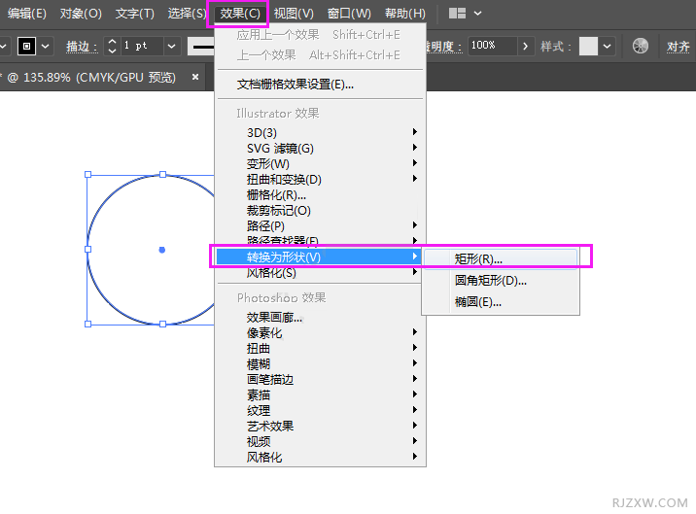The height and width of the screenshot is (514, 696).
Task: Click the stroke weight stepper arrows
Action: point(113,46)
